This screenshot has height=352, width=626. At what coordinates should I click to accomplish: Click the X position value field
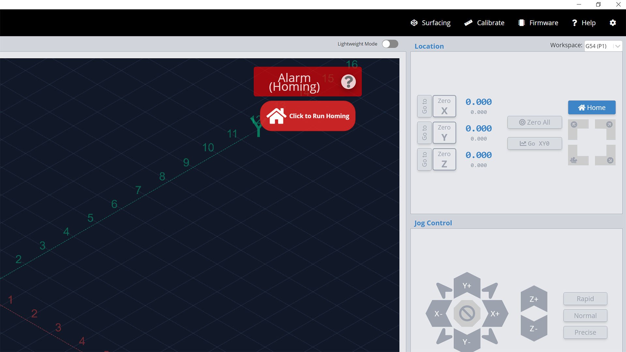[478, 102]
